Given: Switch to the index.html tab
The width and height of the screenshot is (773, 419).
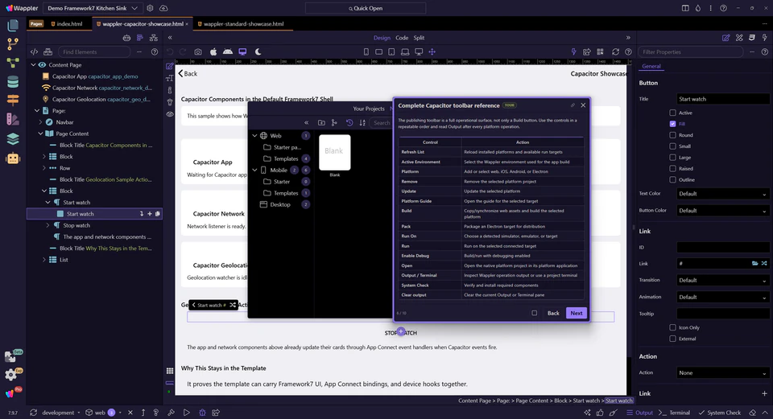Looking at the screenshot, I should 67,23.
